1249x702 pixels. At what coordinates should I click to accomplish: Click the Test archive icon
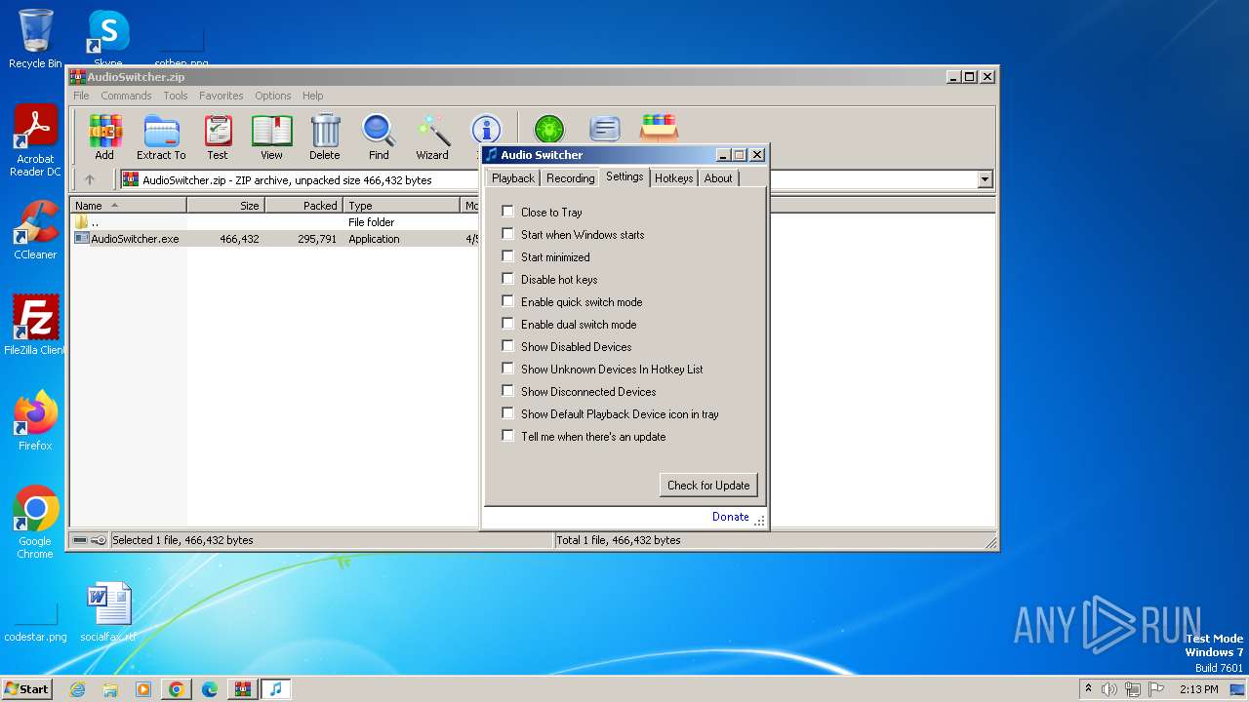(218, 136)
